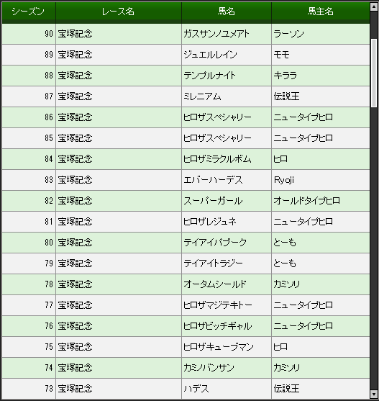Select horse name スーパーガール
The width and height of the screenshot is (379, 401).
(x=213, y=201)
